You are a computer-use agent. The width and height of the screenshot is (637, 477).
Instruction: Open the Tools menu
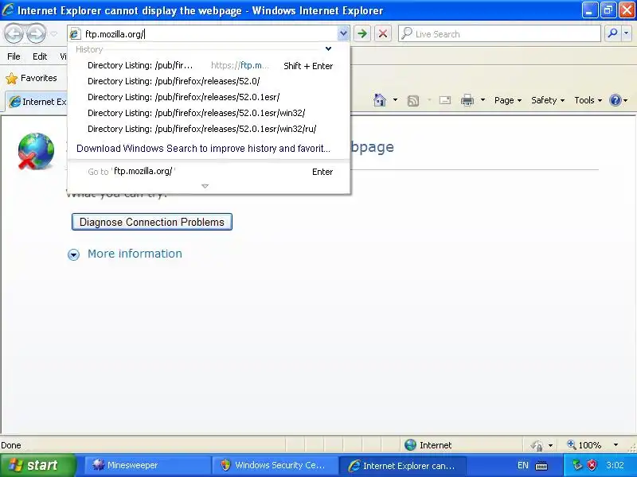click(x=588, y=100)
